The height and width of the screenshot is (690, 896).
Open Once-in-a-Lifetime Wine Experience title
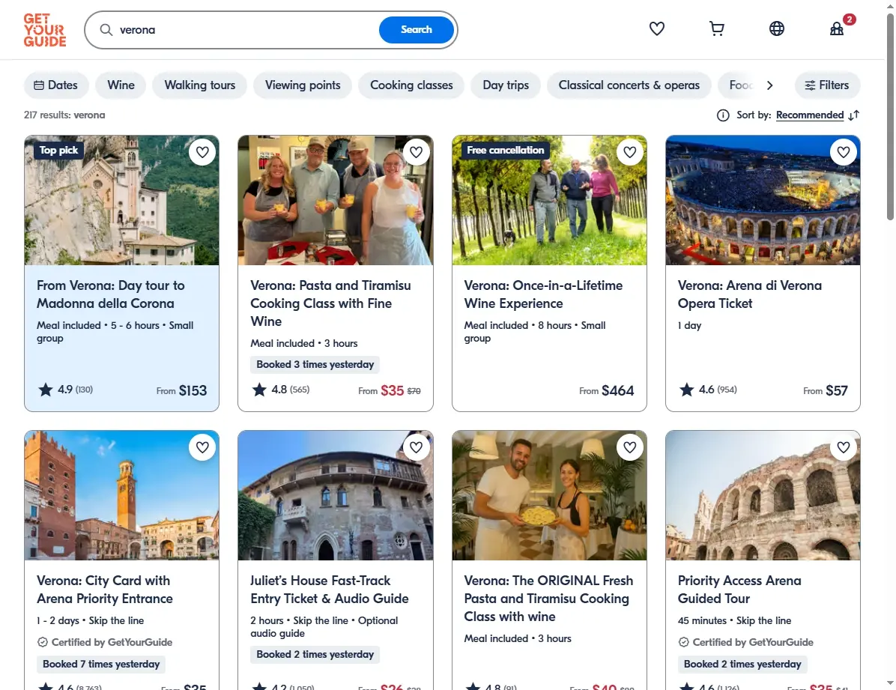coord(543,294)
